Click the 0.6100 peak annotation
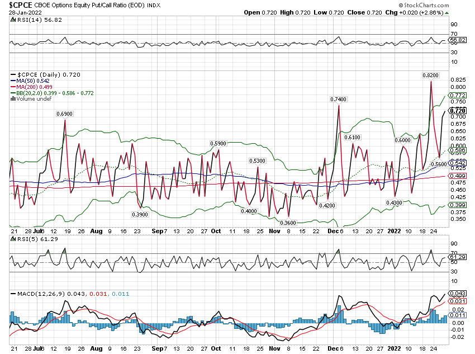Image resolution: width=475 pixels, height=354 pixels. pos(352,138)
